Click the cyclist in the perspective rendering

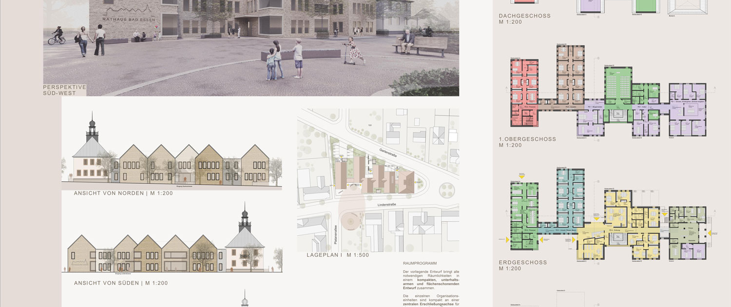[57, 36]
